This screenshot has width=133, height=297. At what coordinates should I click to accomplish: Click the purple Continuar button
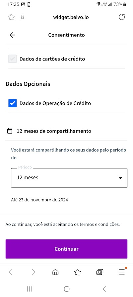(66, 249)
